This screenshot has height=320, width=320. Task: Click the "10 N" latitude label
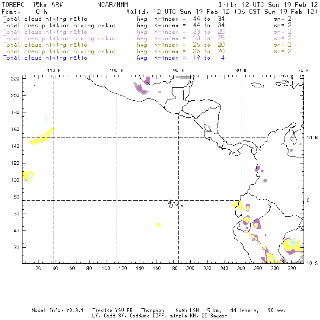point(312,138)
